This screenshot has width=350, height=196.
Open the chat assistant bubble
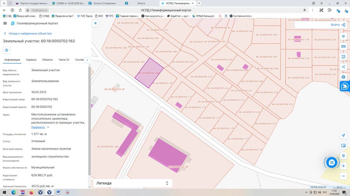click(x=332, y=163)
